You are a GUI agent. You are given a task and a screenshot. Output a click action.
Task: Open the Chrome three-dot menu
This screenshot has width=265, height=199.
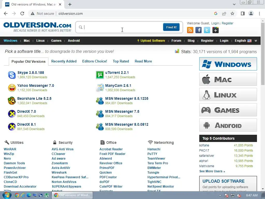(x=259, y=13)
